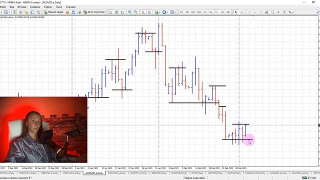Select the Cursor arrow tool
The image size is (320, 180).
pos(236,12)
